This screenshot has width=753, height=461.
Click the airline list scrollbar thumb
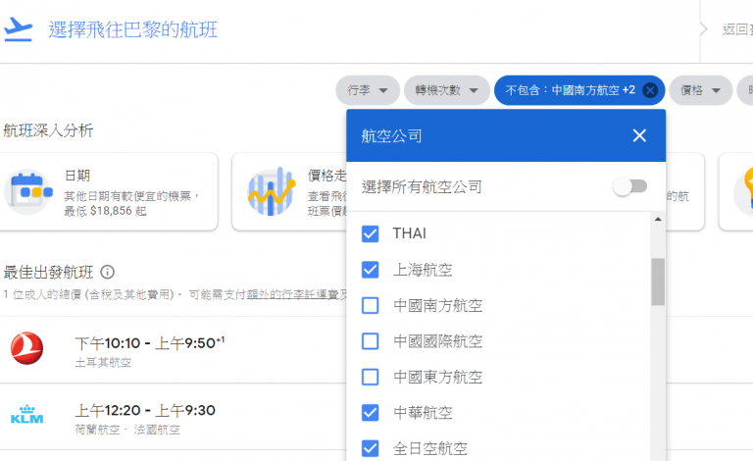click(x=658, y=282)
